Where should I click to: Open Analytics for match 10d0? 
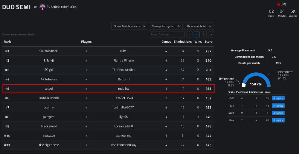tap(278, 98)
